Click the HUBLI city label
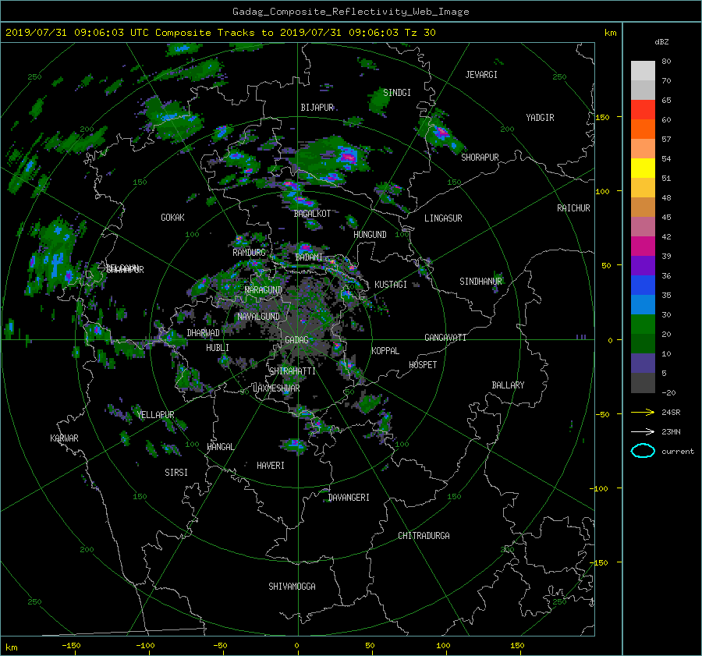 point(218,348)
